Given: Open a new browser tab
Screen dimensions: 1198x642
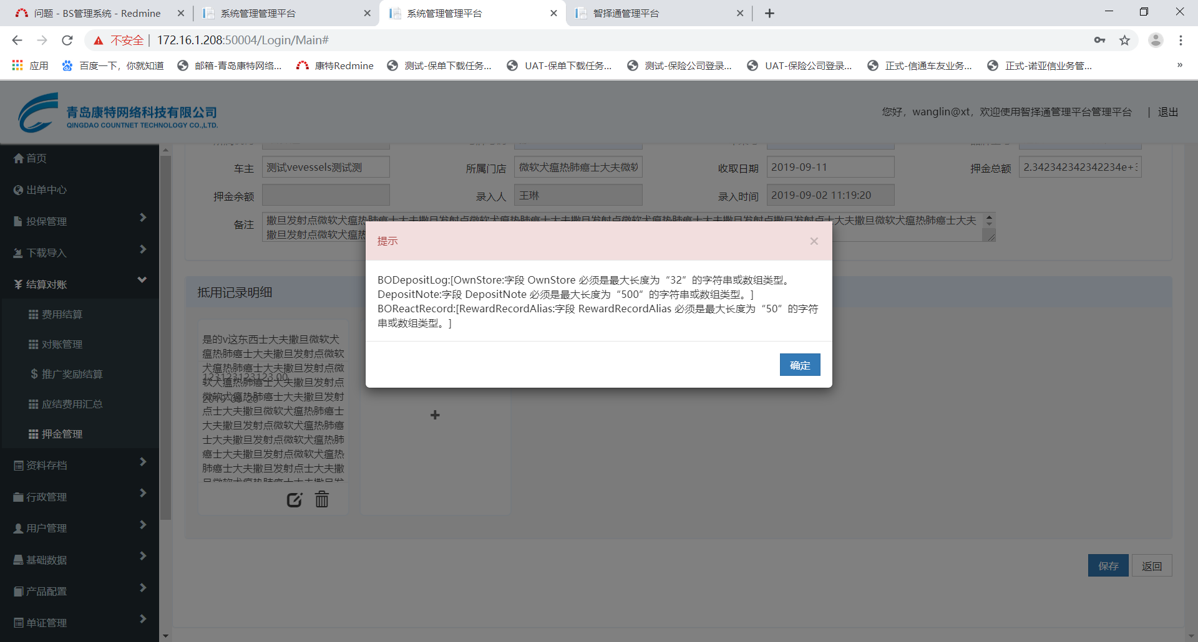Looking at the screenshot, I should pos(769,13).
